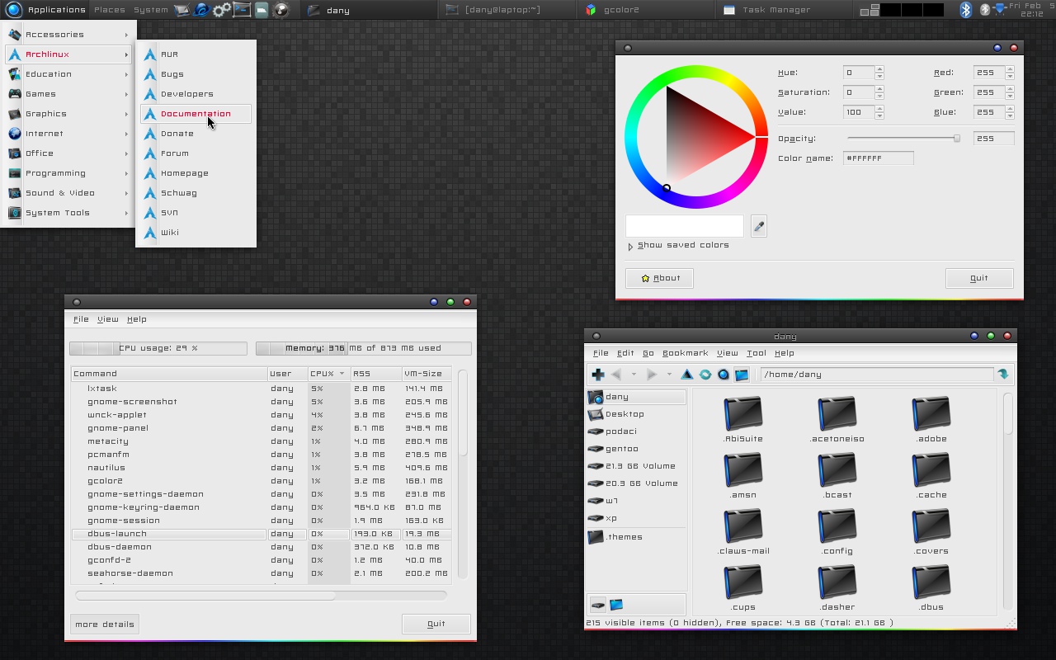Open the .cache folder icon
The height and width of the screenshot is (660, 1056).
point(931,469)
